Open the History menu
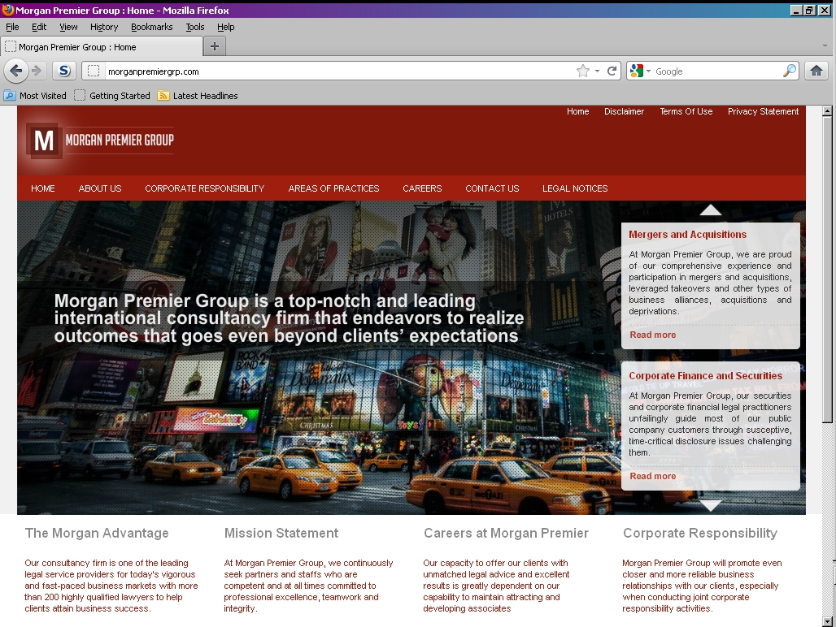The image size is (836, 627). tap(104, 27)
